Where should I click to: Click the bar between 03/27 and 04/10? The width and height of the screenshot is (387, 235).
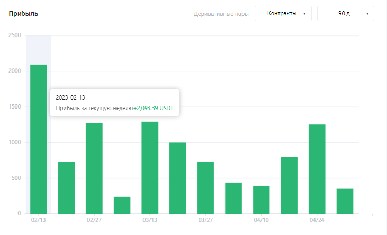click(x=233, y=198)
